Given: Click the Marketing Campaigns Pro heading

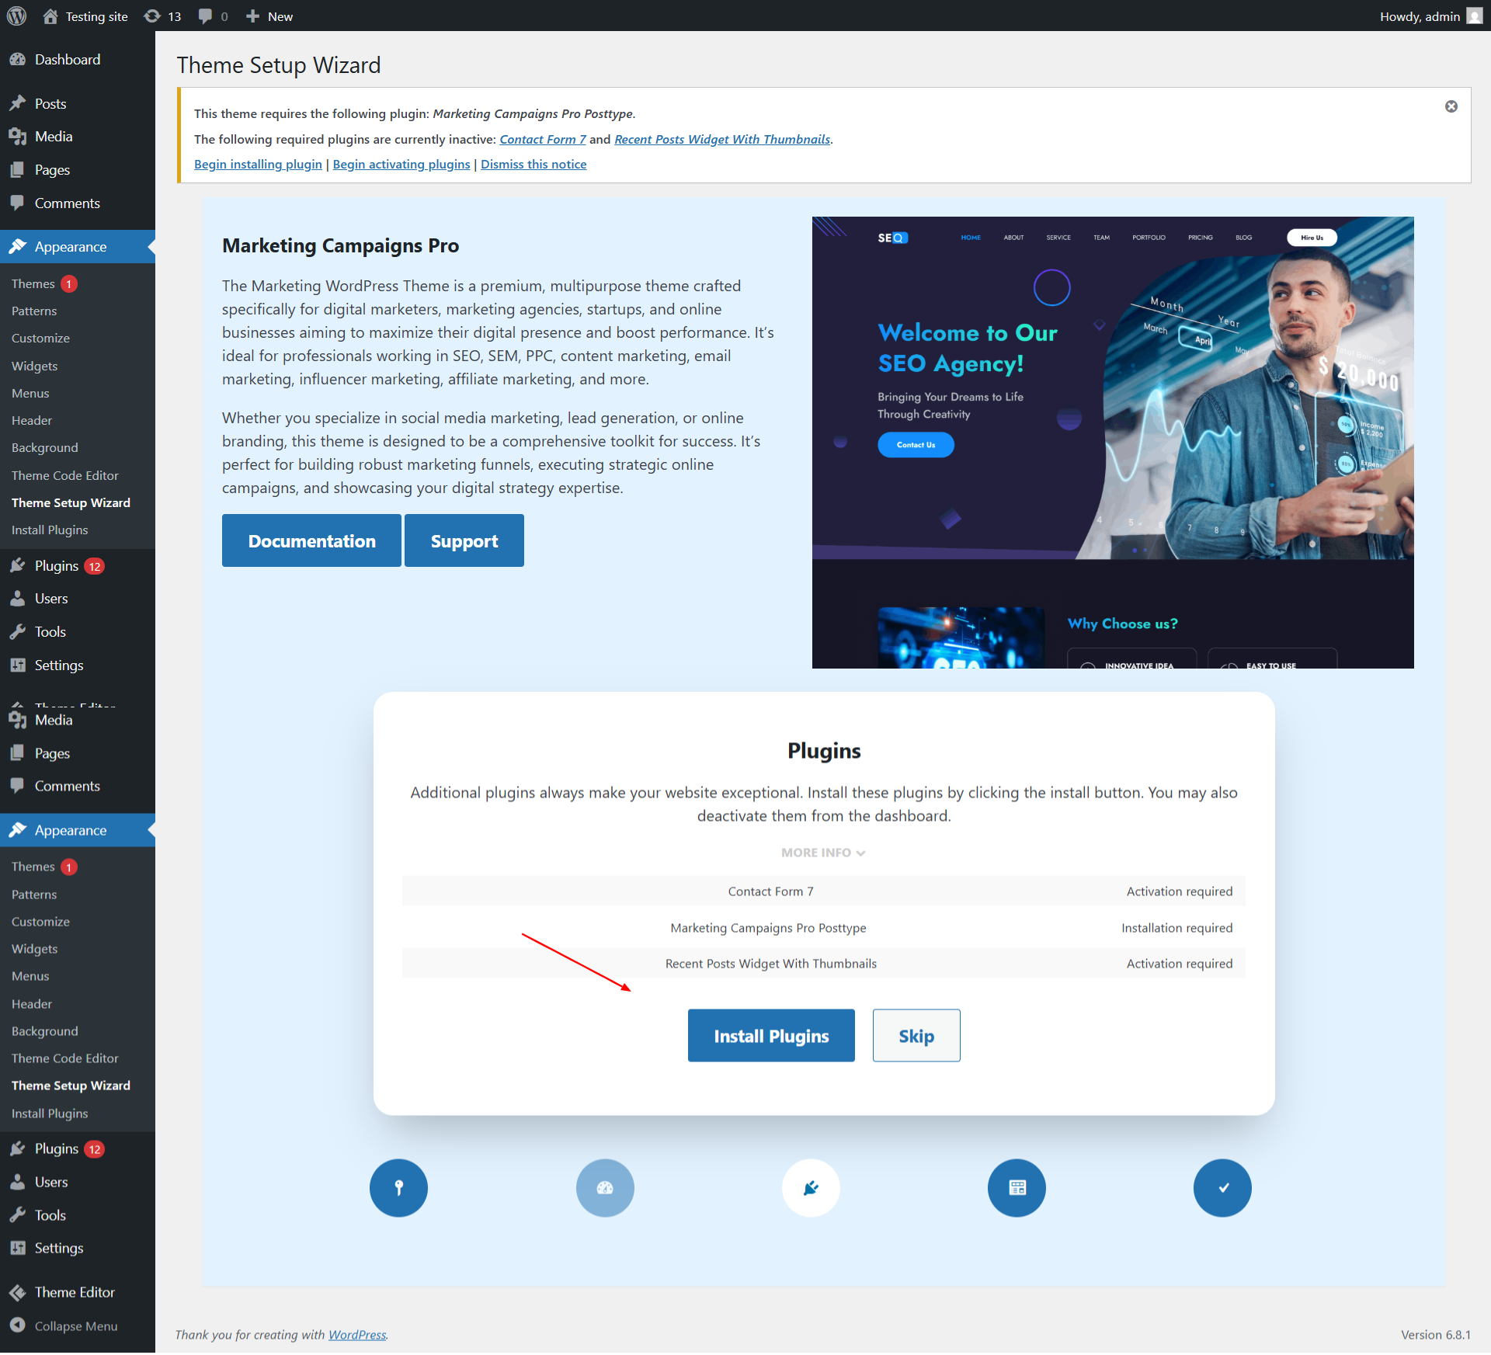Looking at the screenshot, I should click(x=340, y=246).
